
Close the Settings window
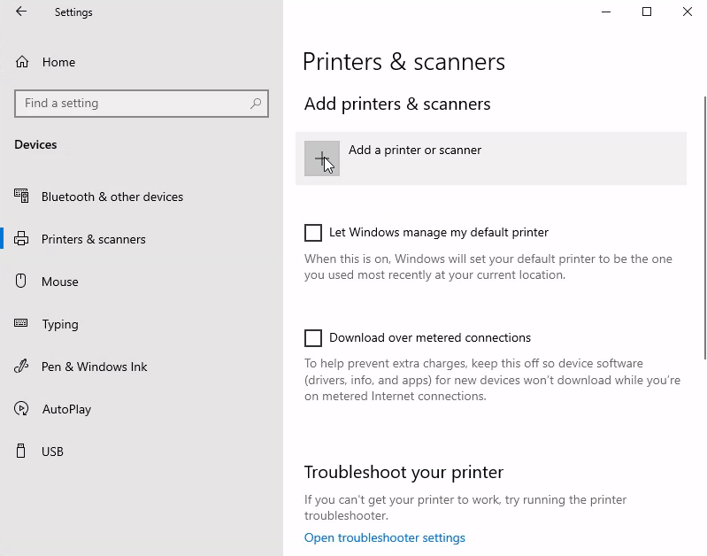point(688,12)
